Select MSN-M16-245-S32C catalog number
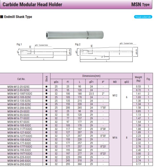 pos(19,161)
